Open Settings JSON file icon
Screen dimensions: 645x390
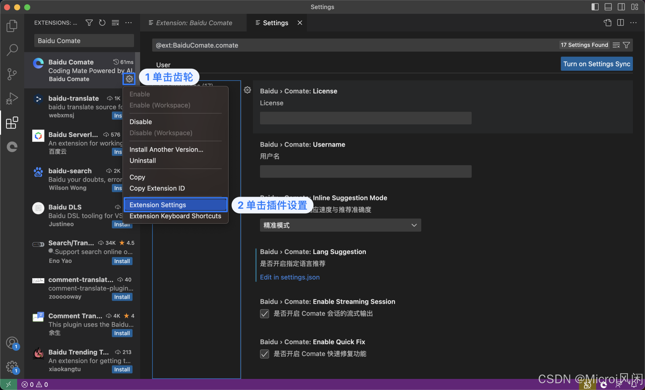(x=607, y=23)
